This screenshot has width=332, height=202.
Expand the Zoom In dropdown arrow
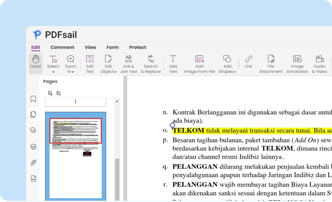click(73, 72)
